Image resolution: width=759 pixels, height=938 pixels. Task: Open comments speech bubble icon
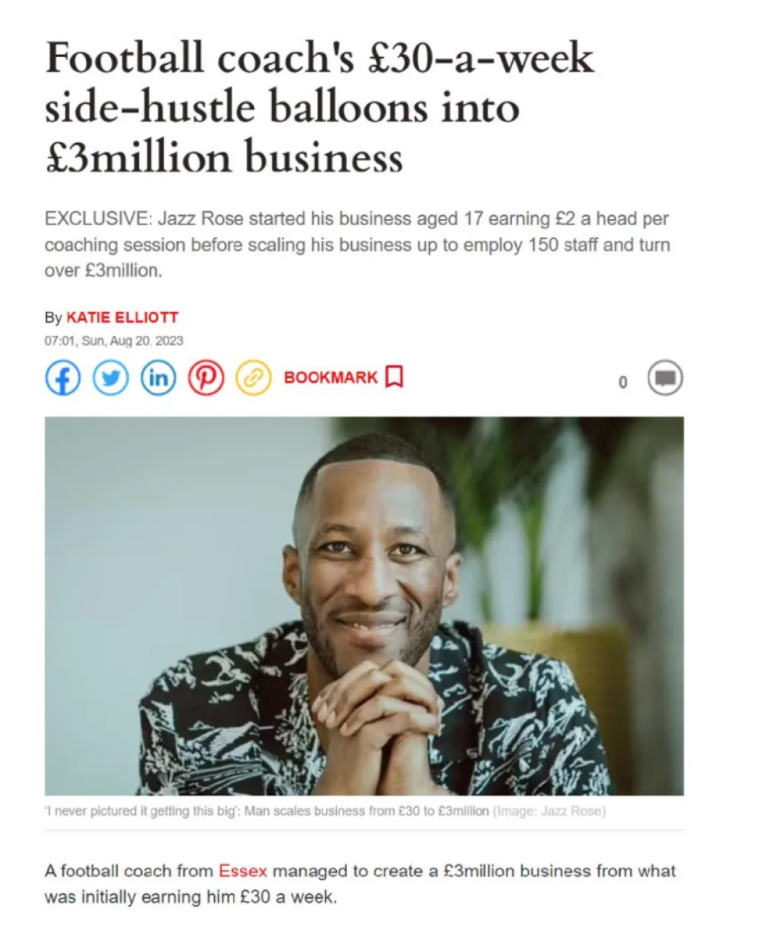tap(665, 378)
